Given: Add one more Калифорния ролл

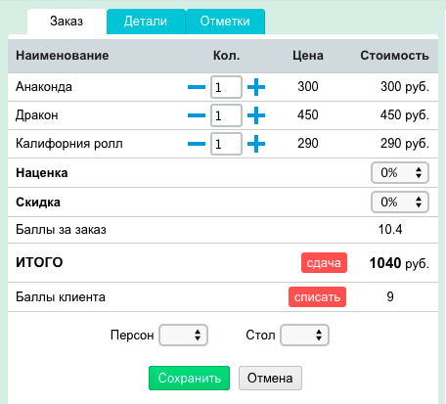Looking at the screenshot, I should pos(256,144).
